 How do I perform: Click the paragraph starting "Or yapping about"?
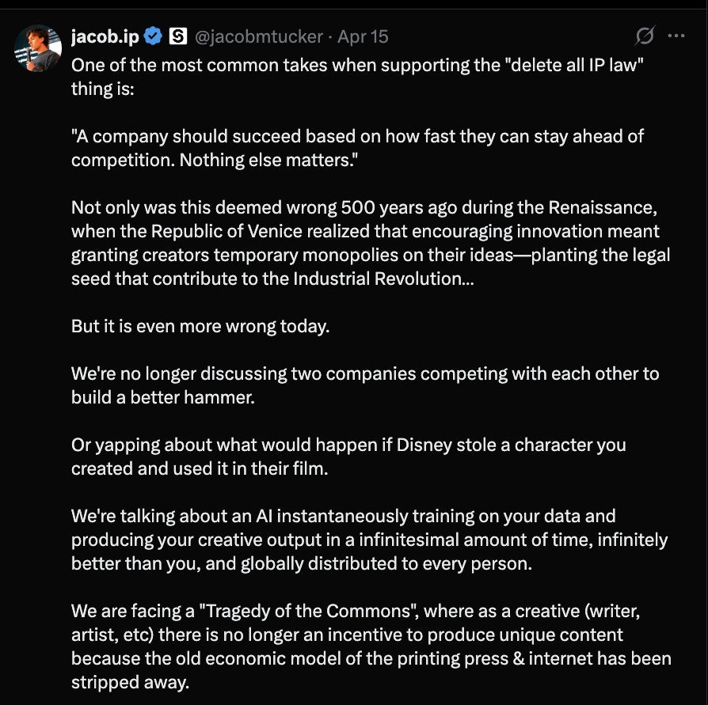348,457
